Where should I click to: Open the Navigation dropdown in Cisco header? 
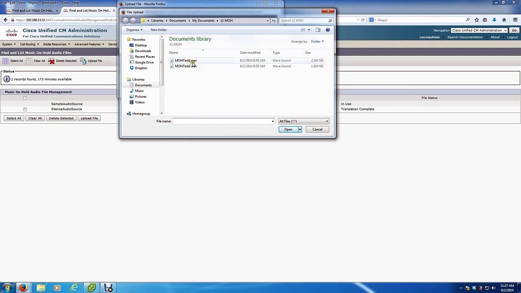point(479,31)
